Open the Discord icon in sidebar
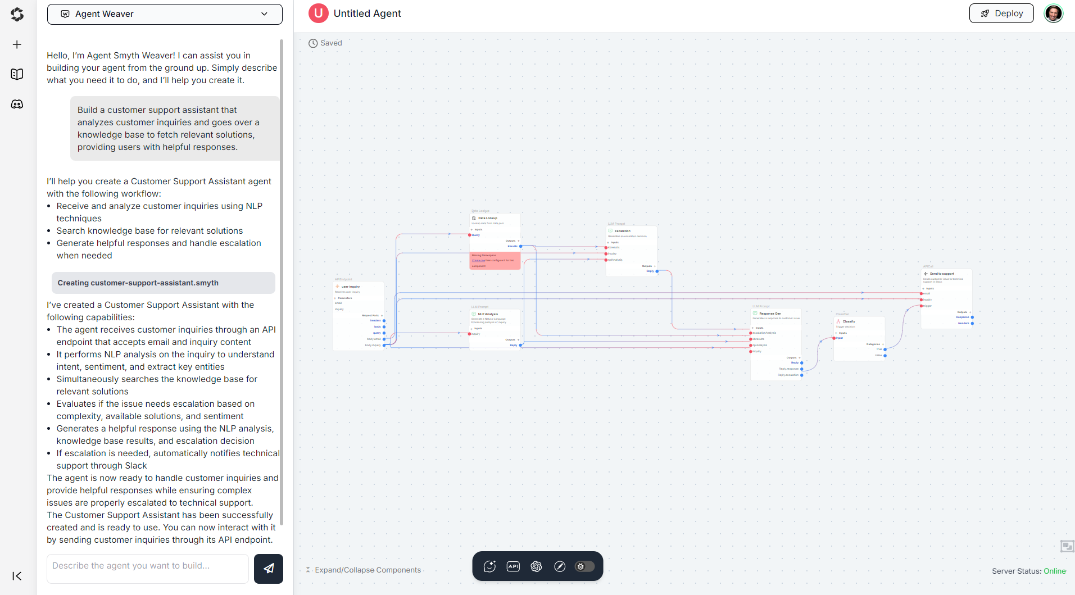Image resolution: width=1075 pixels, height=595 pixels. 17,104
